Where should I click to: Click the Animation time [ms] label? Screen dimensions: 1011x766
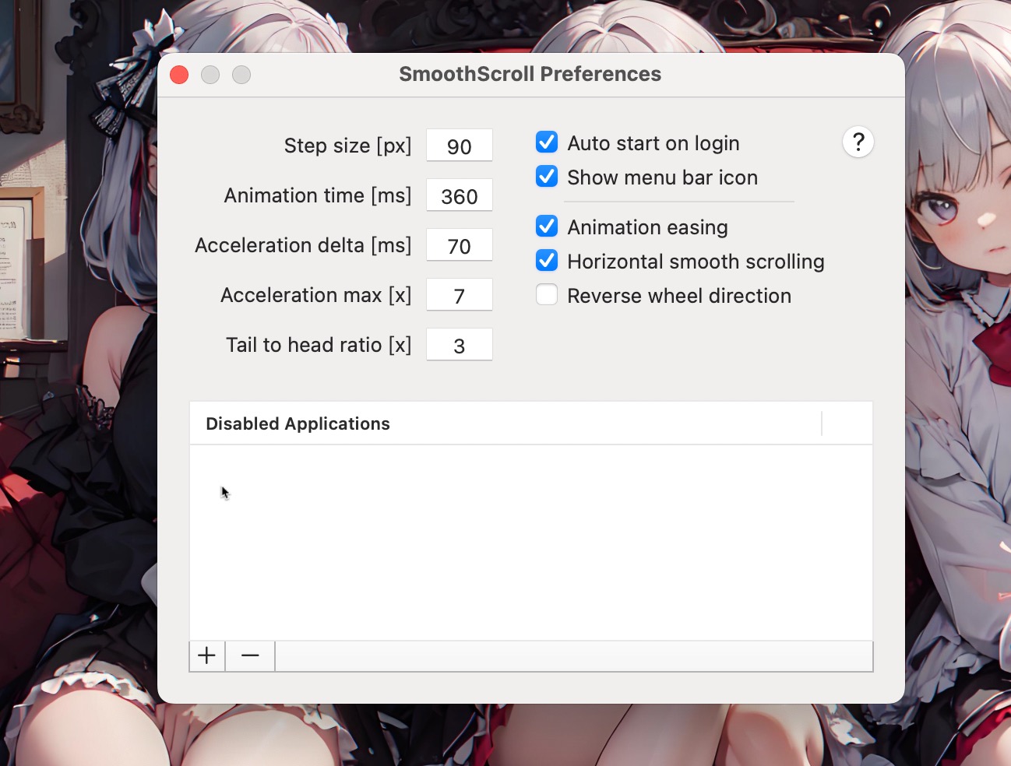click(x=318, y=195)
